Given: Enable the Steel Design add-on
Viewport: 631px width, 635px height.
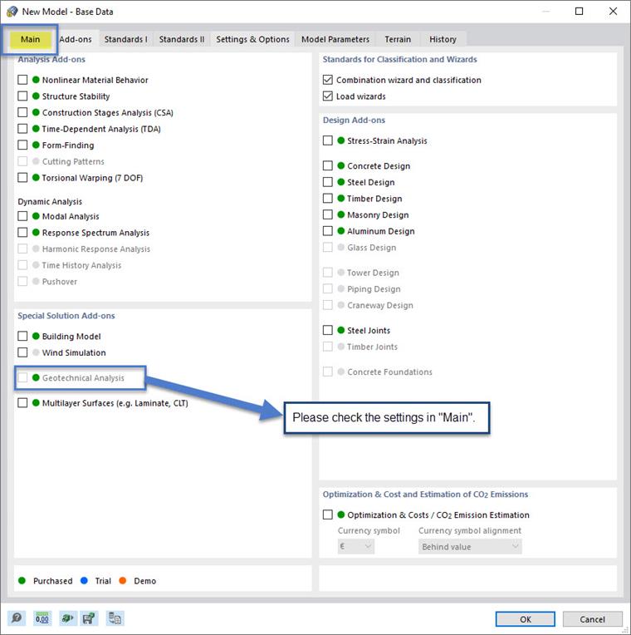Looking at the screenshot, I should click(x=328, y=182).
